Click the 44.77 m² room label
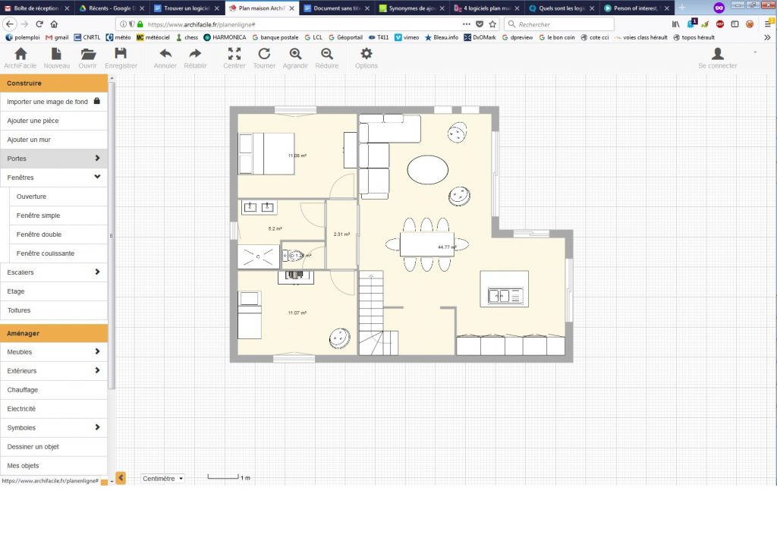 click(x=446, y=247)
